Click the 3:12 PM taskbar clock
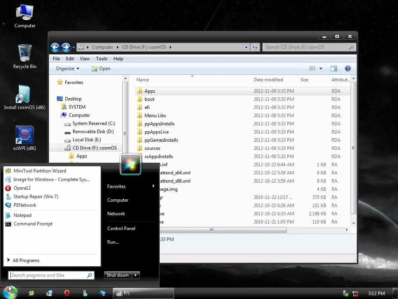This screenshot has height=299, width=398. click(x=376, y=294)
